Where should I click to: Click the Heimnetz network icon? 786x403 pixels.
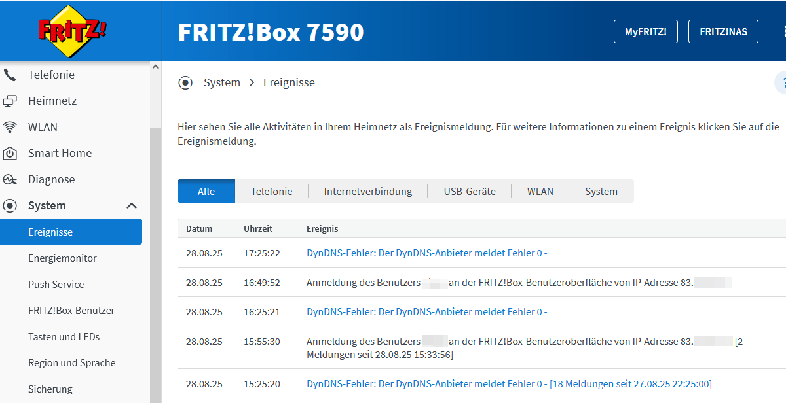click(x=10, y=101)
